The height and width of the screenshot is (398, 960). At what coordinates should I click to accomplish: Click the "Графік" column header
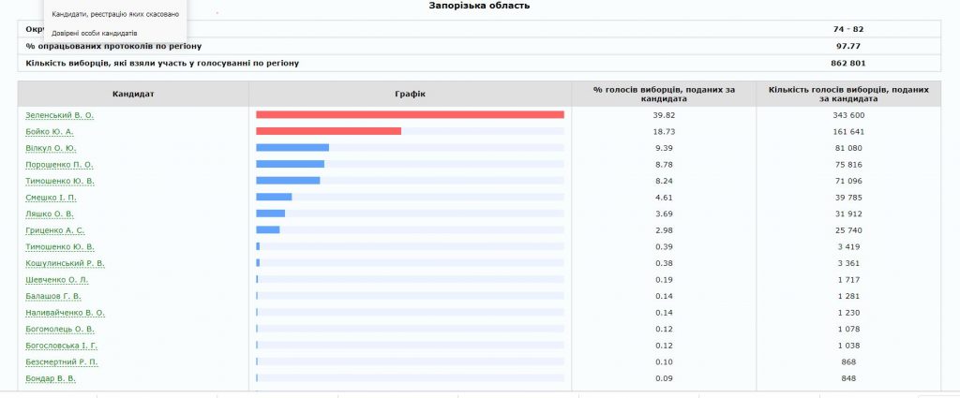pyautogui.click(x=410, y=95)
